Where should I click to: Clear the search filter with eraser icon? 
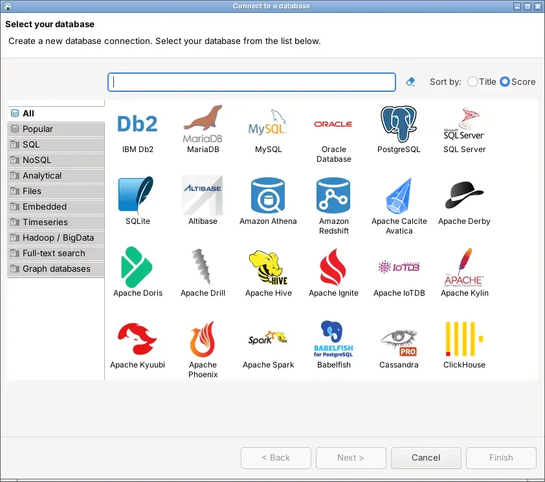pyautogui.click(x=410, y=82)
